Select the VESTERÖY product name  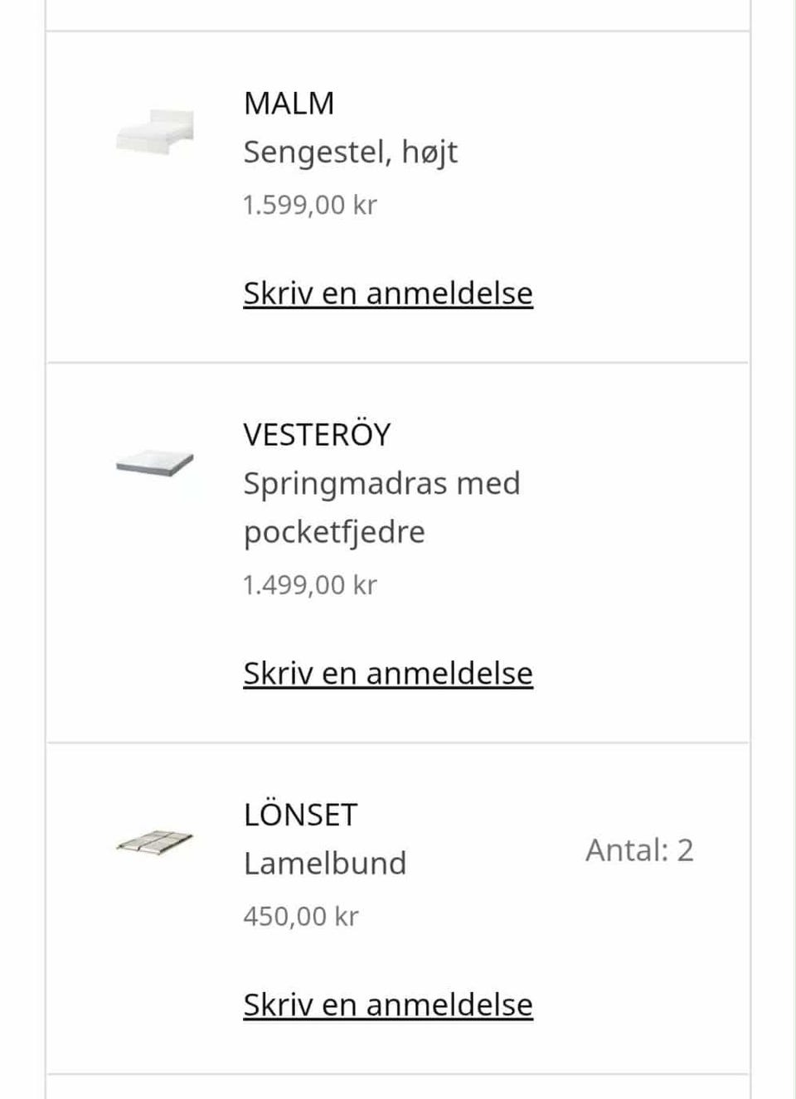[316, 435]
